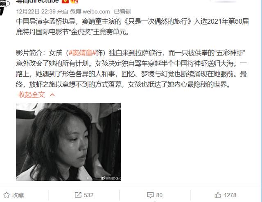This screenshot has width=262, height=202.
Task: Open the directube account name
Action: [x=37, y=1]
